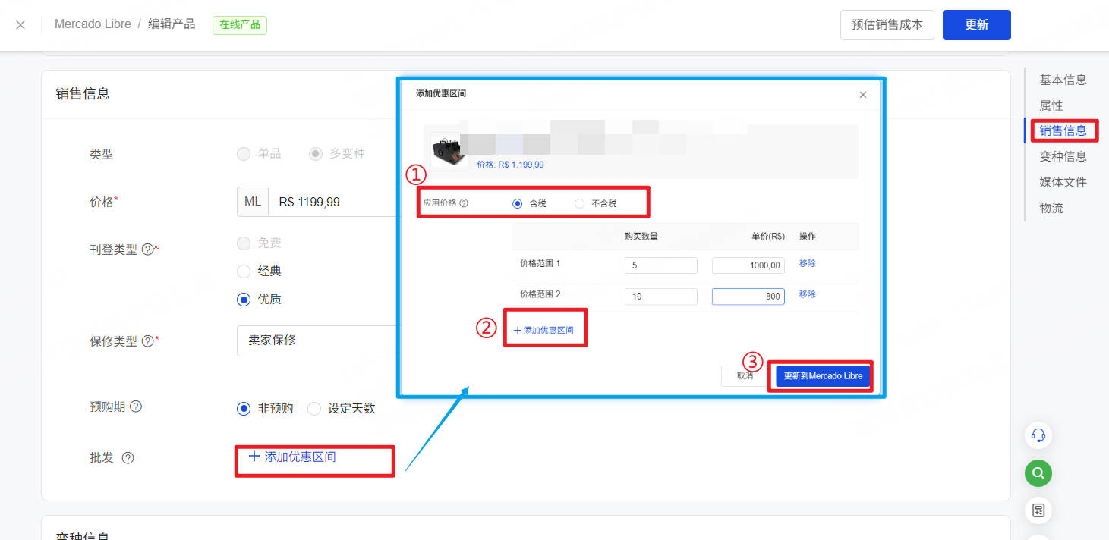Go to 物流 section in side nav
The height and width of the screenshot is (540, 1109).
pos(1051,208)
